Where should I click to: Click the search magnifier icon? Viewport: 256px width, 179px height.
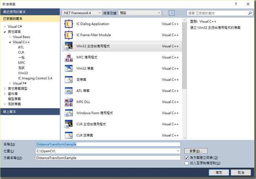pos(250,13)
